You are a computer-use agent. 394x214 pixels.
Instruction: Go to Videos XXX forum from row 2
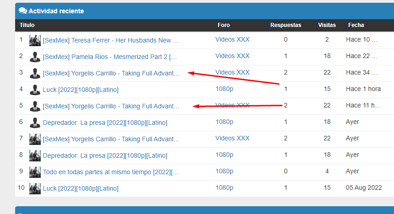pyautogui.click(x=232, y=56)
